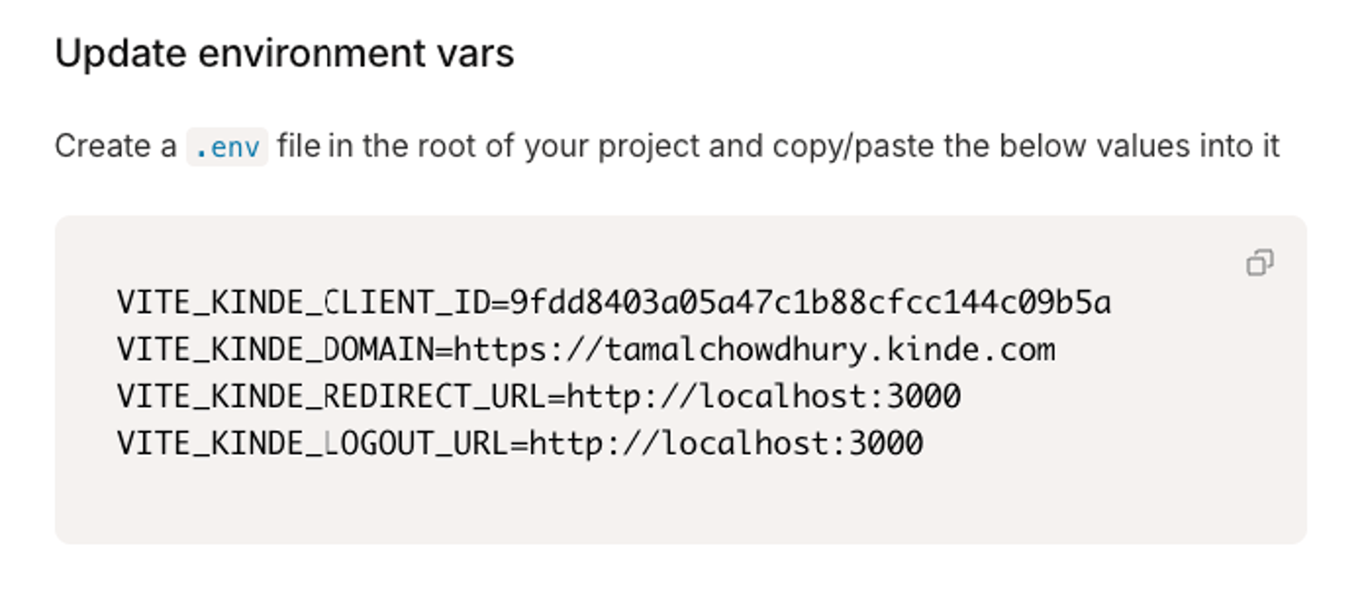The image size is (1366, 609).
Task: Click the "Update environment vars" heading
Action: click(284, 53)
